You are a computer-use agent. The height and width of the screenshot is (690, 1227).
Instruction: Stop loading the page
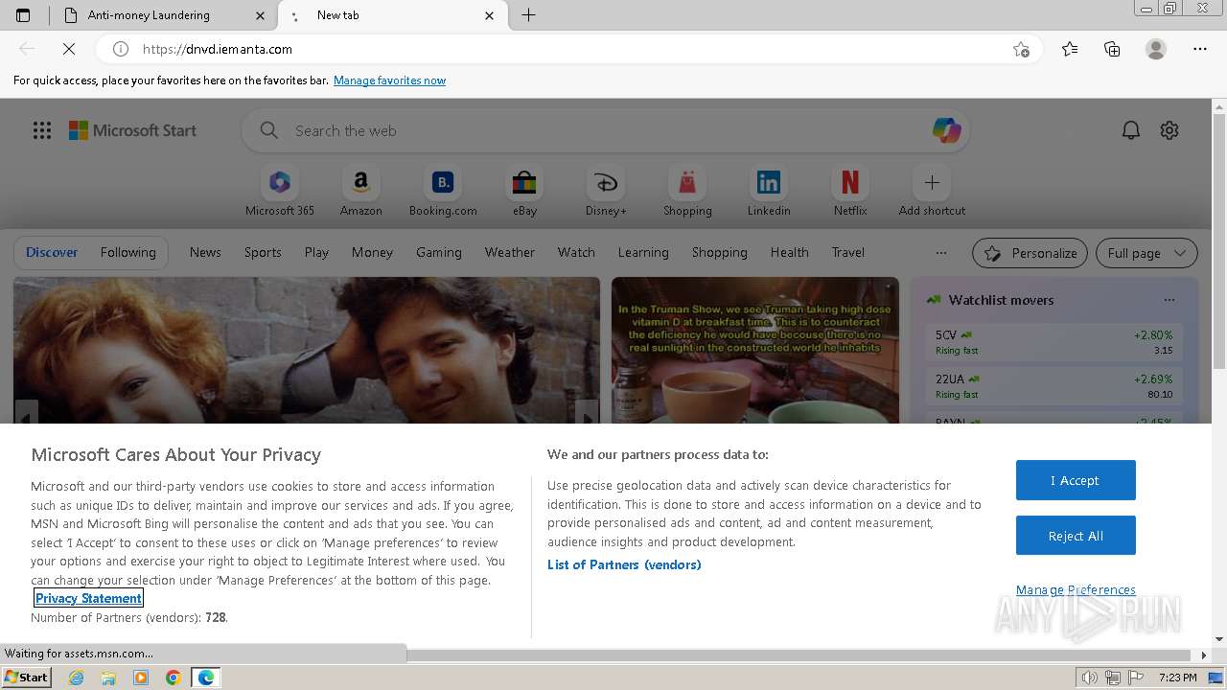click(68, 49)
